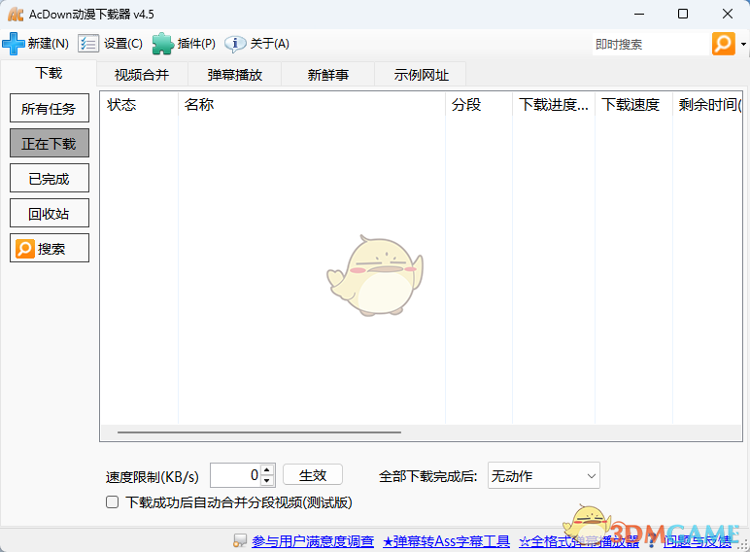Open the 全格式弹幕播放器 link

pos(579,541)
